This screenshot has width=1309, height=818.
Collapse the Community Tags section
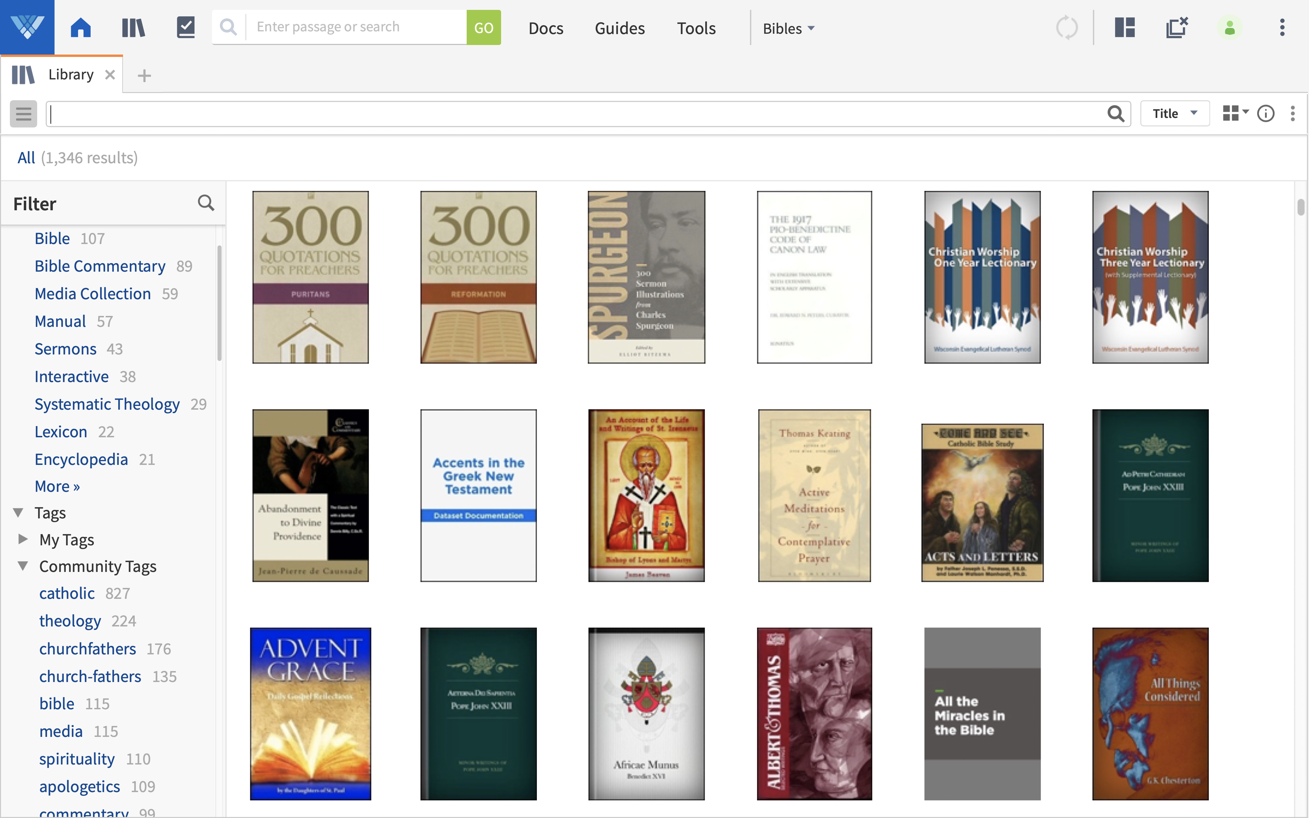coord(23,566)
